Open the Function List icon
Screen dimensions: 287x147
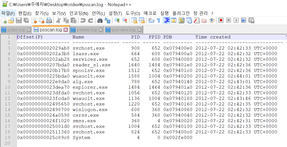(196, 20)
